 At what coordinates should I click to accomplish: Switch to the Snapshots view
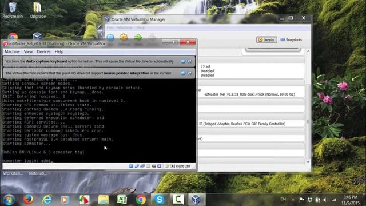click(x=291, y=39)
